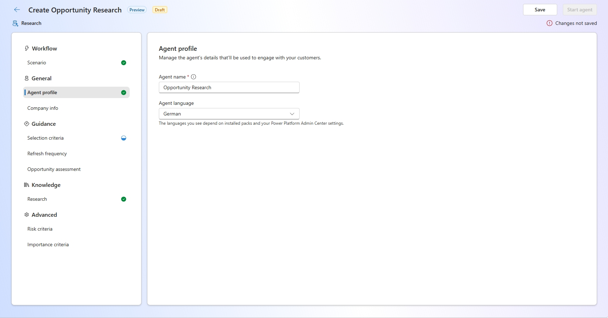Click the Advanced section heading
Image resolution: width=608 pixels, height=318 pixels.
(x=44, y=215)
